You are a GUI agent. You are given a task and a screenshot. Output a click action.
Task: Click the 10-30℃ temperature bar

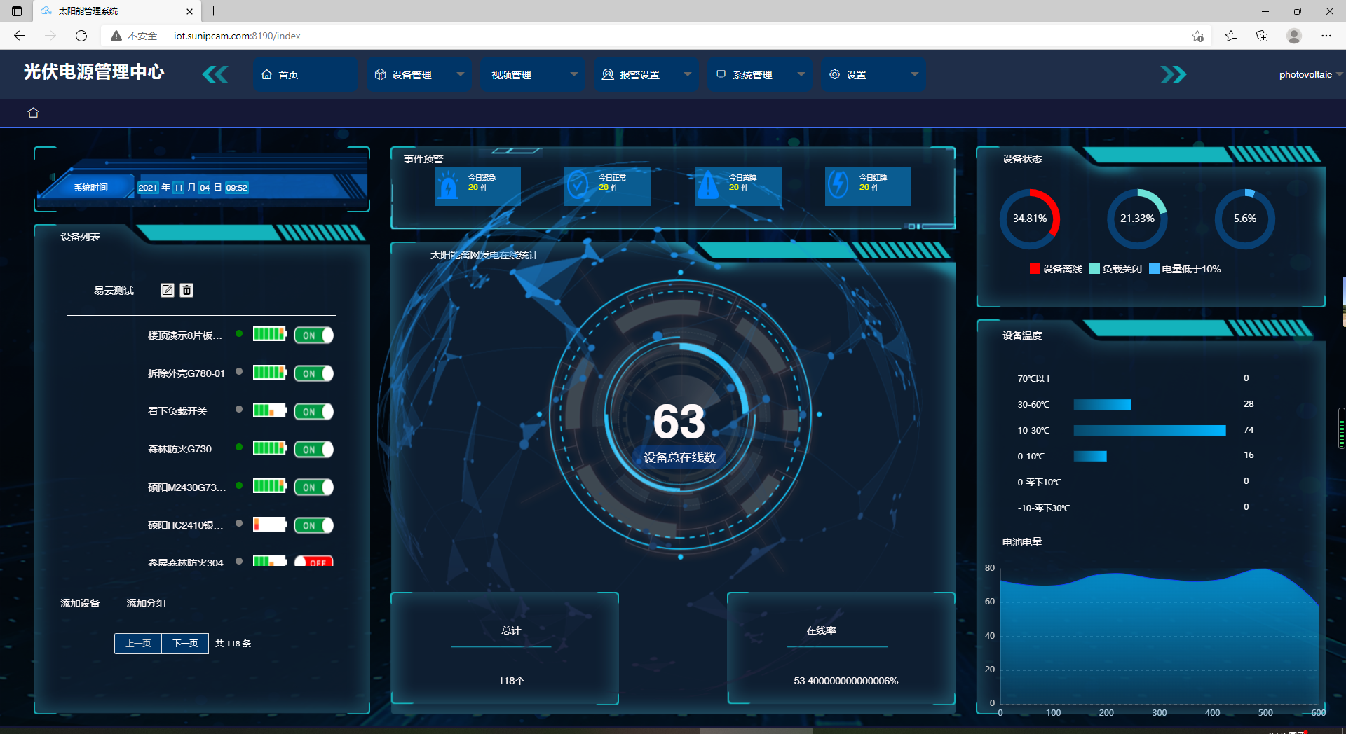[1150, 430]
